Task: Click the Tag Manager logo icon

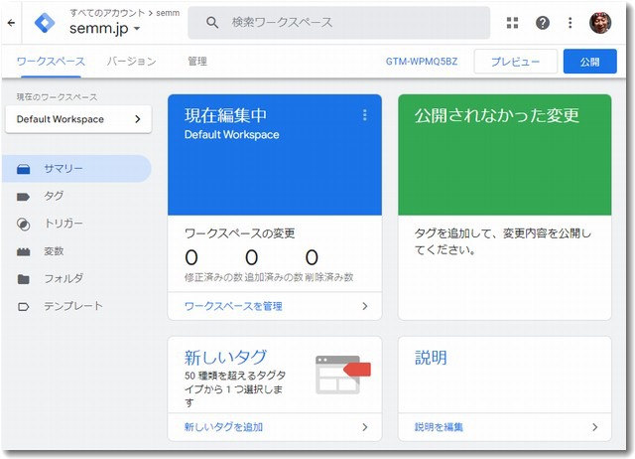Action: pyautogui.click(x=45, y=23)
